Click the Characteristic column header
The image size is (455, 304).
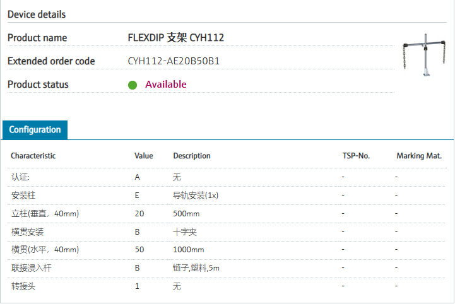tap(33, 156)
